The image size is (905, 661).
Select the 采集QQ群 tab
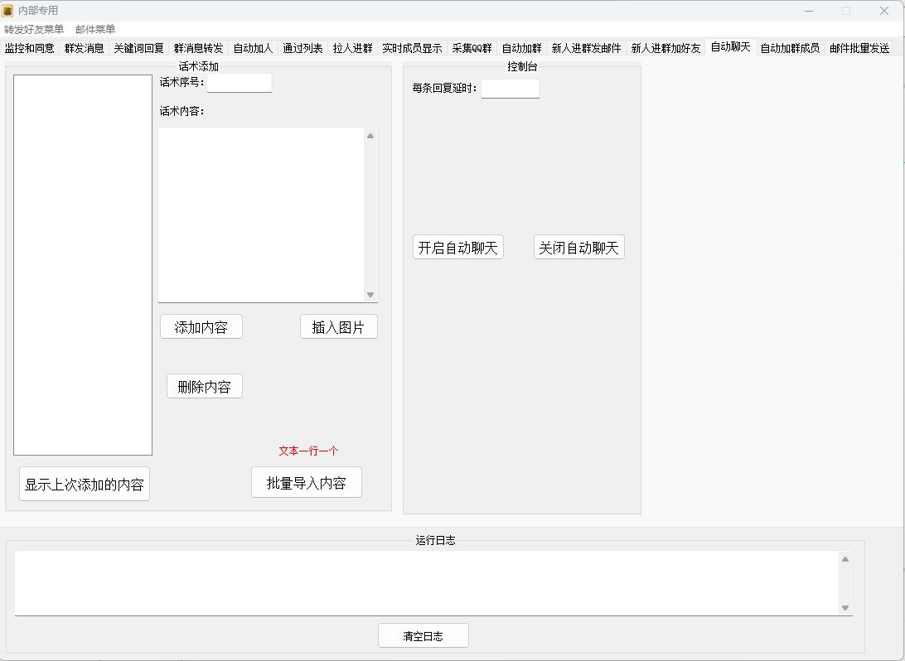click(472, 48)
